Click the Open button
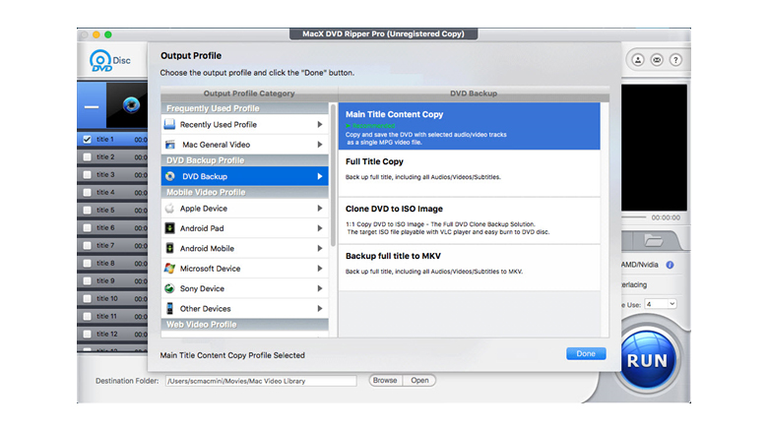This screenshot has height=431, width=768. click(419, 381)
